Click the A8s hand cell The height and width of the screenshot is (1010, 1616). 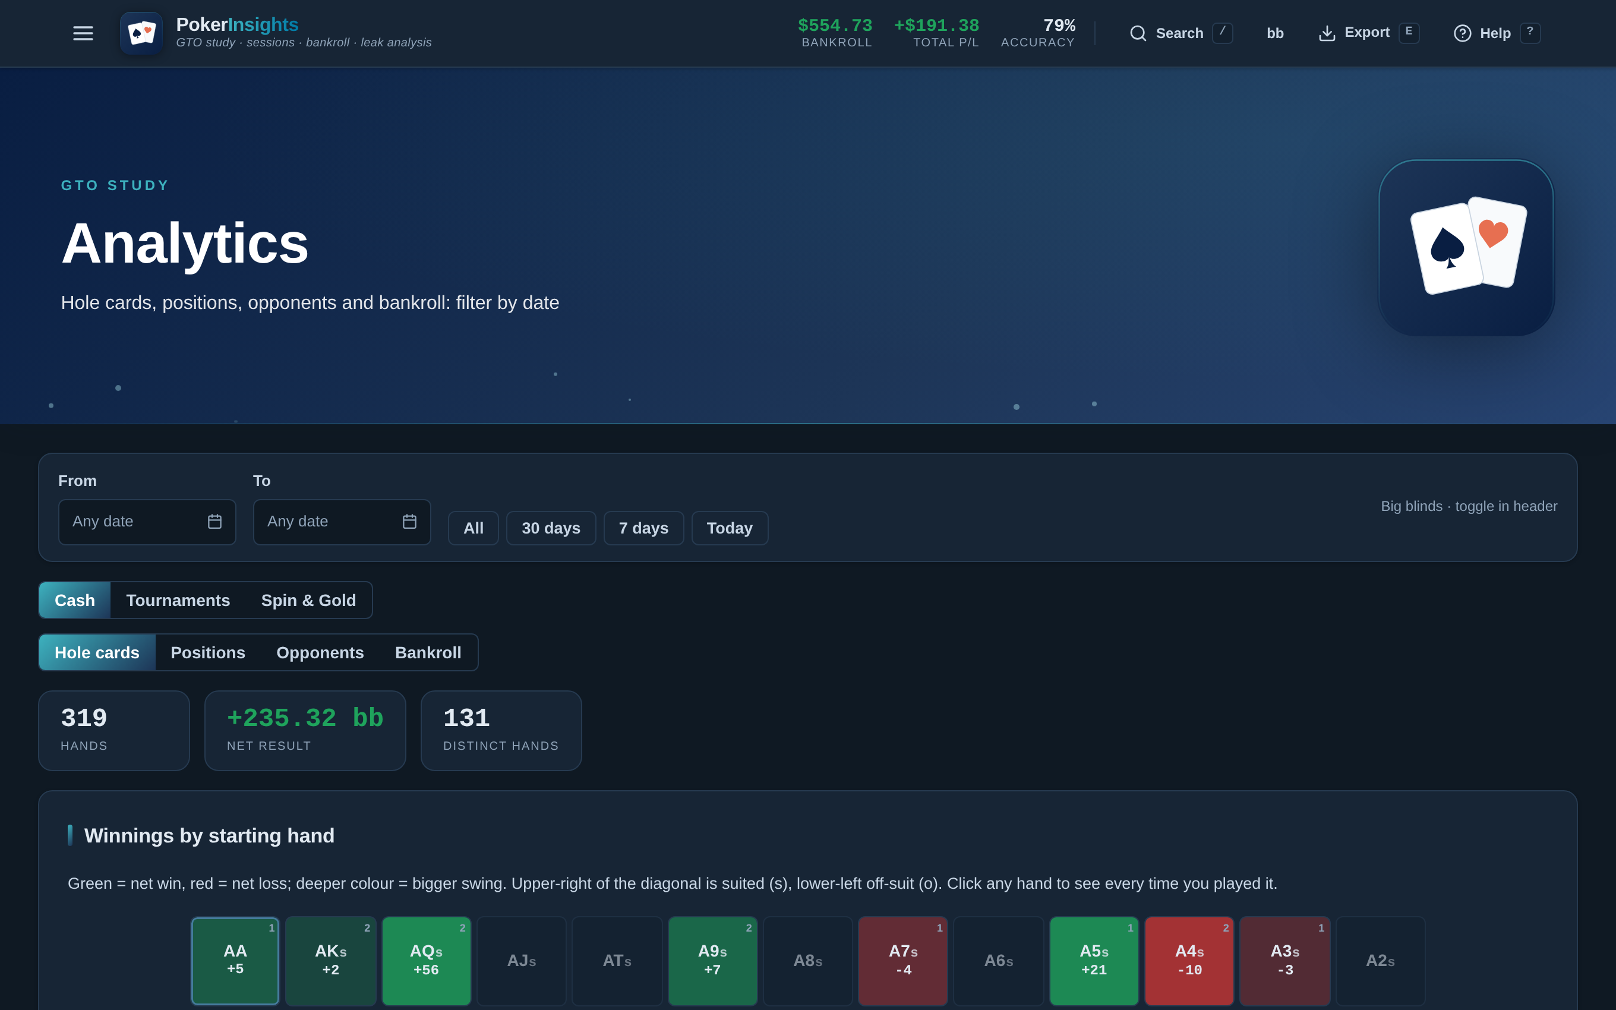808,961
